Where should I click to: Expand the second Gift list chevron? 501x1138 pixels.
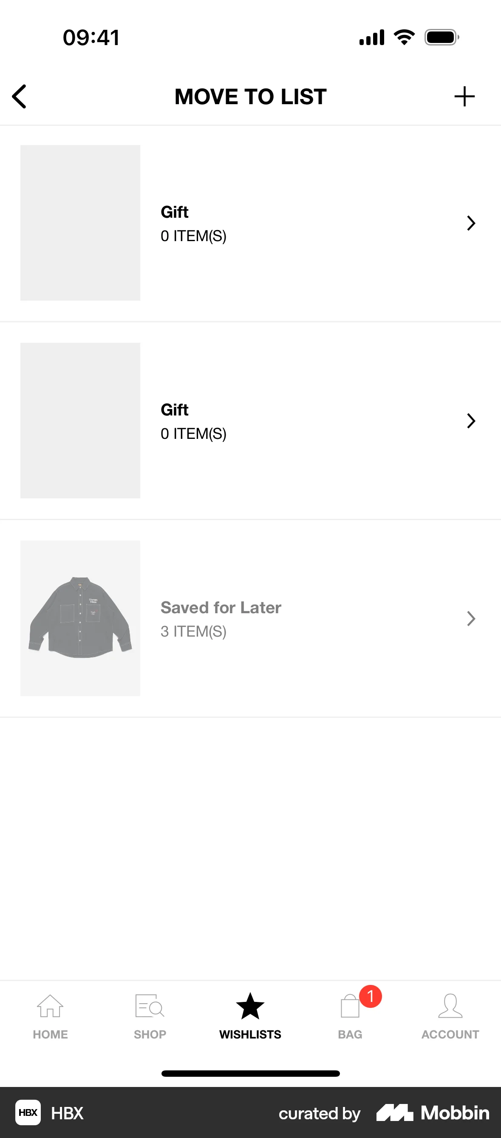pyautogui.click(x=471, y=421)
